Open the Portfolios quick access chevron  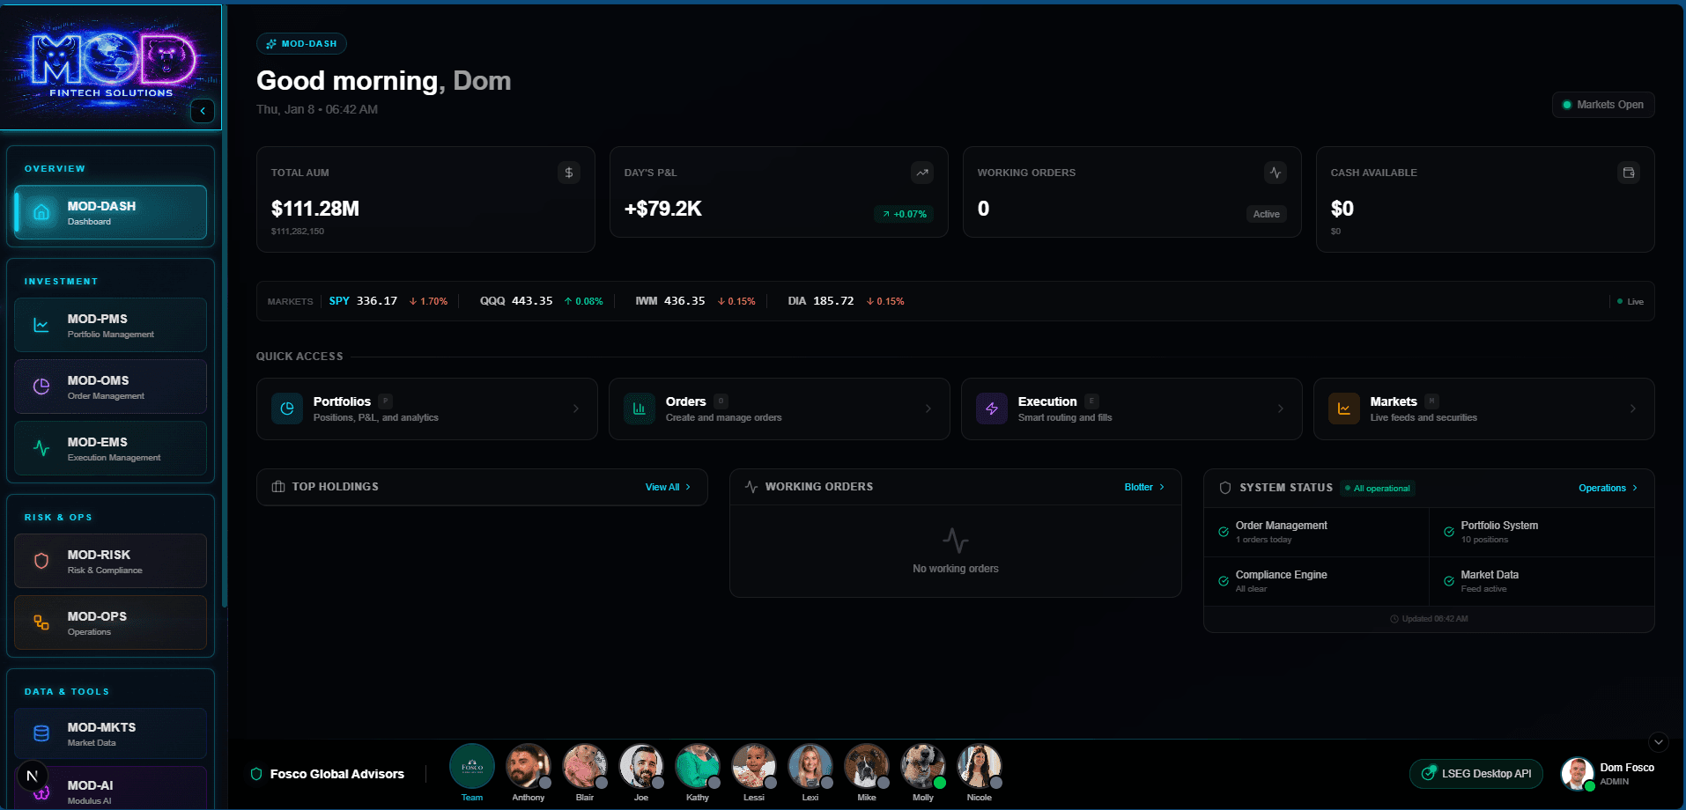[x=576, y=409]
